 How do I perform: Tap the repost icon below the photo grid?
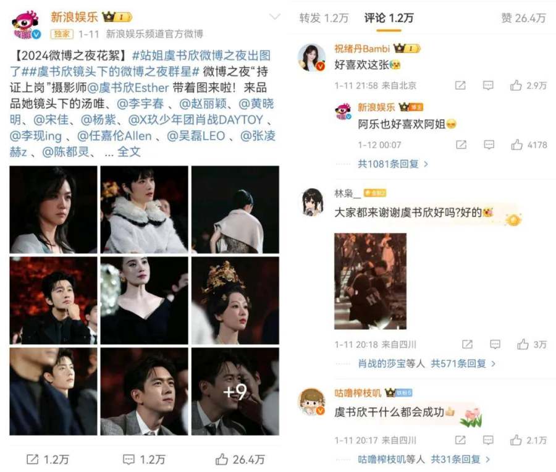click(x=32, y=459)
